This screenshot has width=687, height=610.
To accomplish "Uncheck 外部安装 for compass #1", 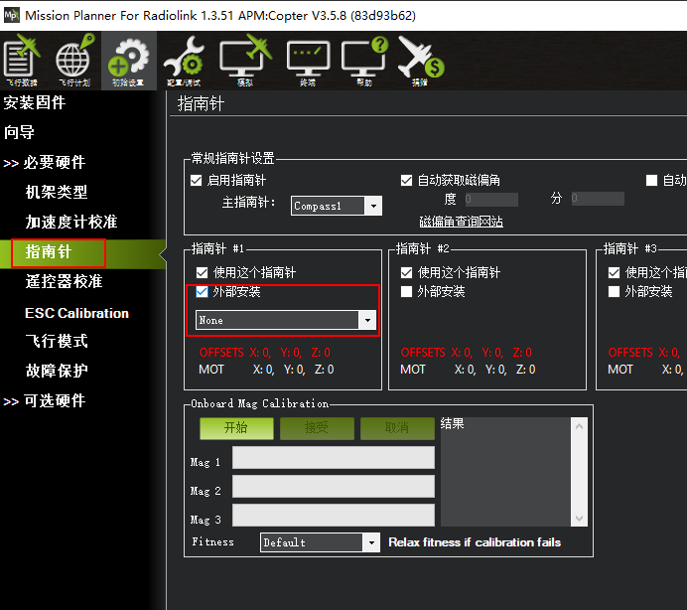I will coord(204,292).
